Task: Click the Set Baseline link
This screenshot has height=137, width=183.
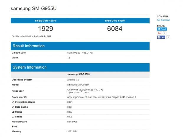Action: click(x=163, y=20)
